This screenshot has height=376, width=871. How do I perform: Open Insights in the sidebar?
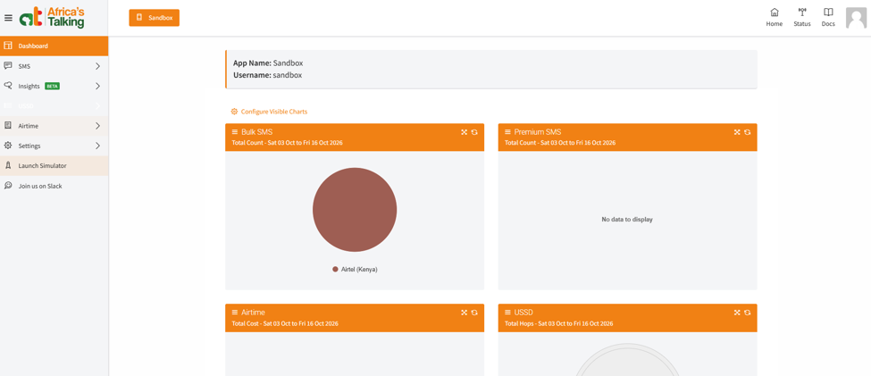[x=54, y=86]
